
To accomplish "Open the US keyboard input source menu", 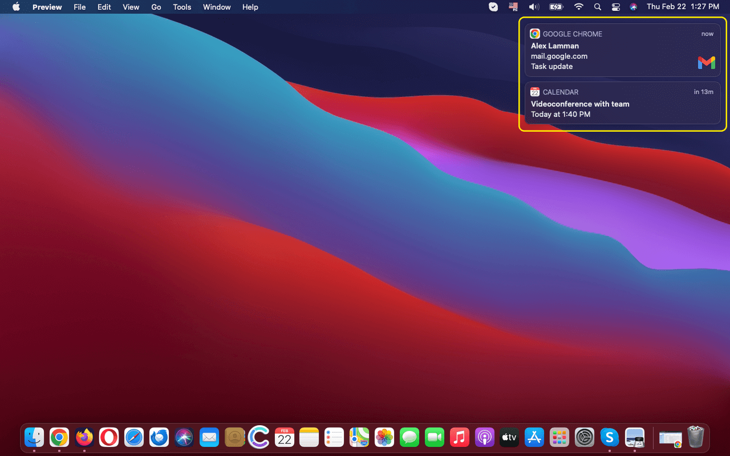I will pyautogui.click(x=513, y=7).
